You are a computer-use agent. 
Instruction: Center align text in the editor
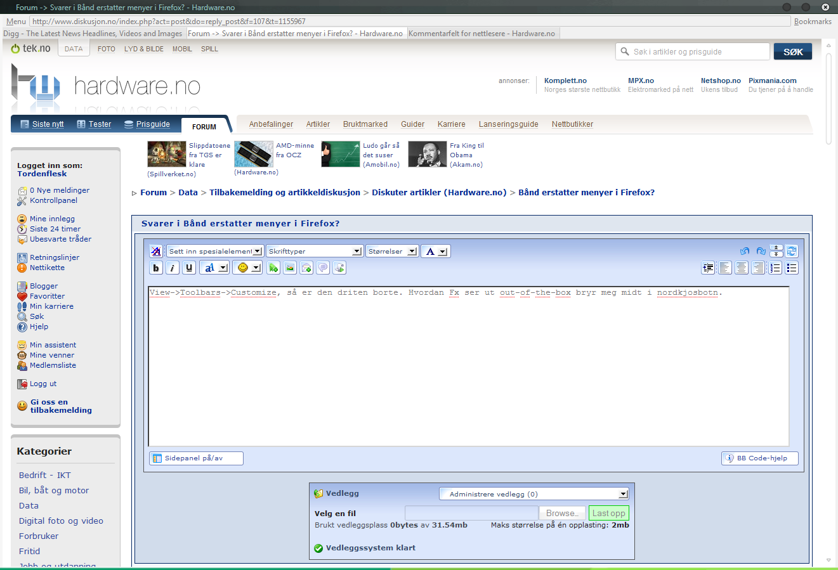pyautogui.click(x=742, y=268)
